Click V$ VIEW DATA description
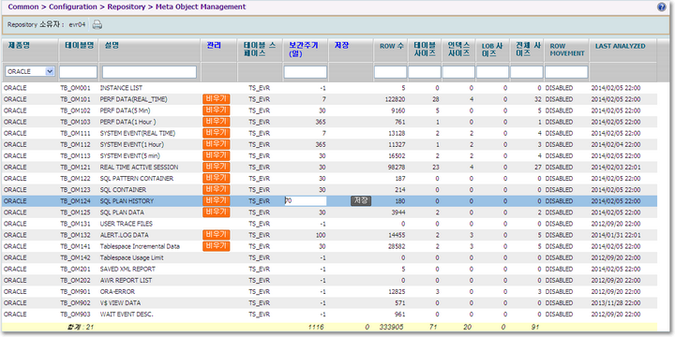This screenshot has width=675, height=337. click(x=120, y=303)
